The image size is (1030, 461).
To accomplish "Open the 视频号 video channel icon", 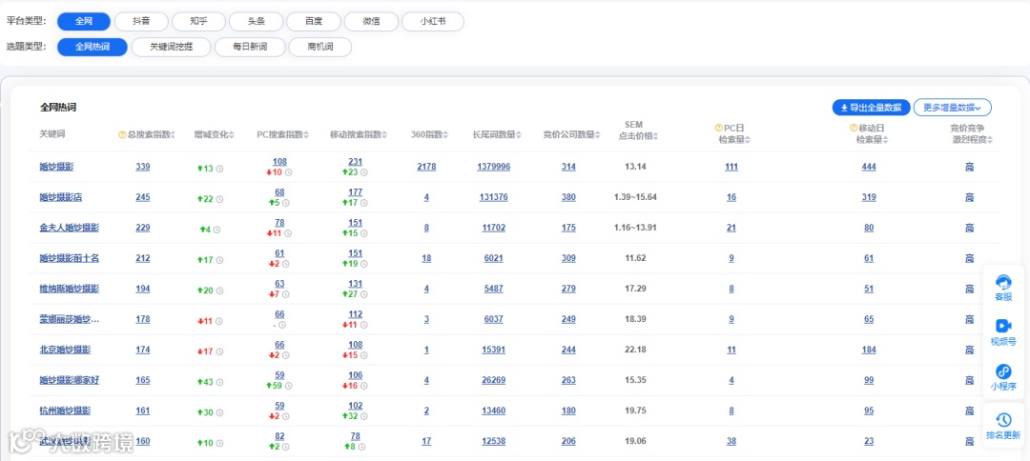I will 1003,326.
